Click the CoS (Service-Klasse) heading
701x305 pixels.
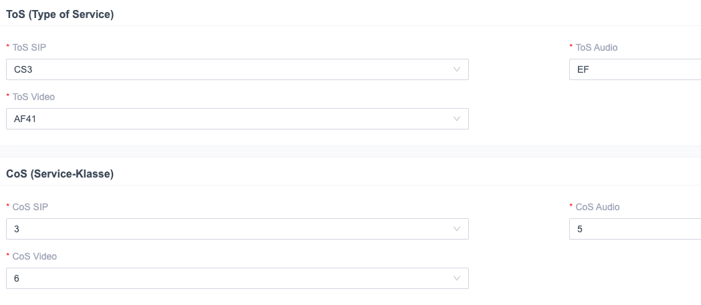click(60, 174)
